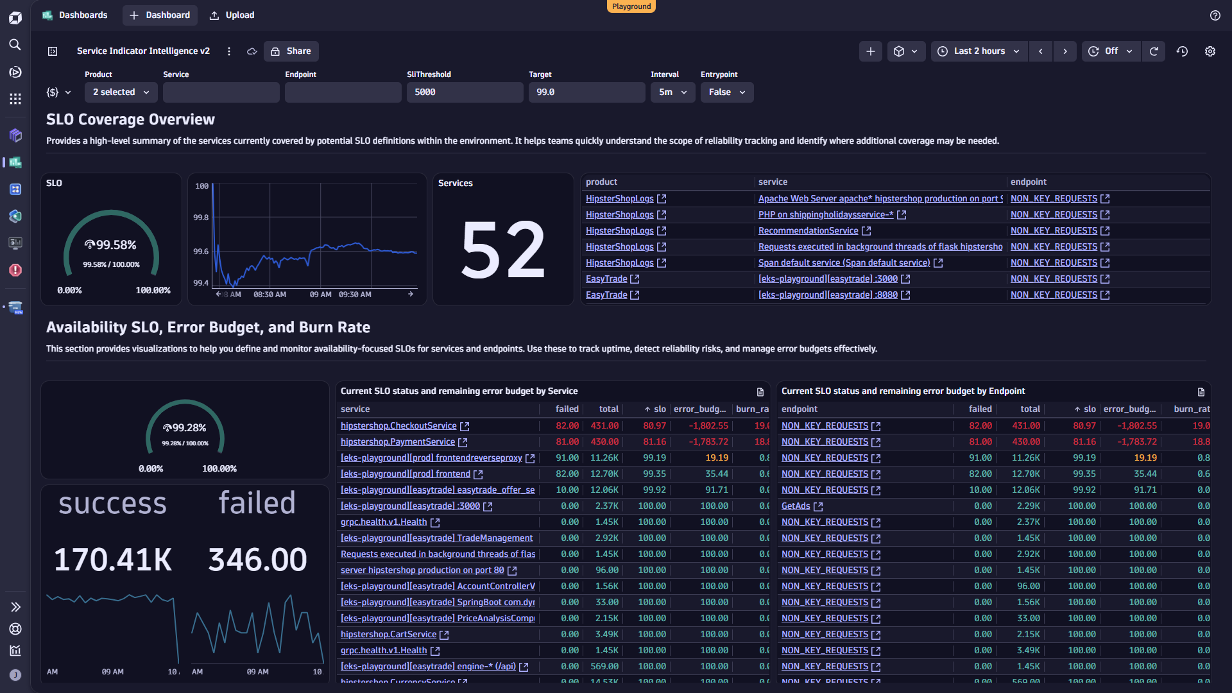Open the Product 2 selected dropdown
The width and height of the screenshot is (1232, 693).
coord(121,92)
